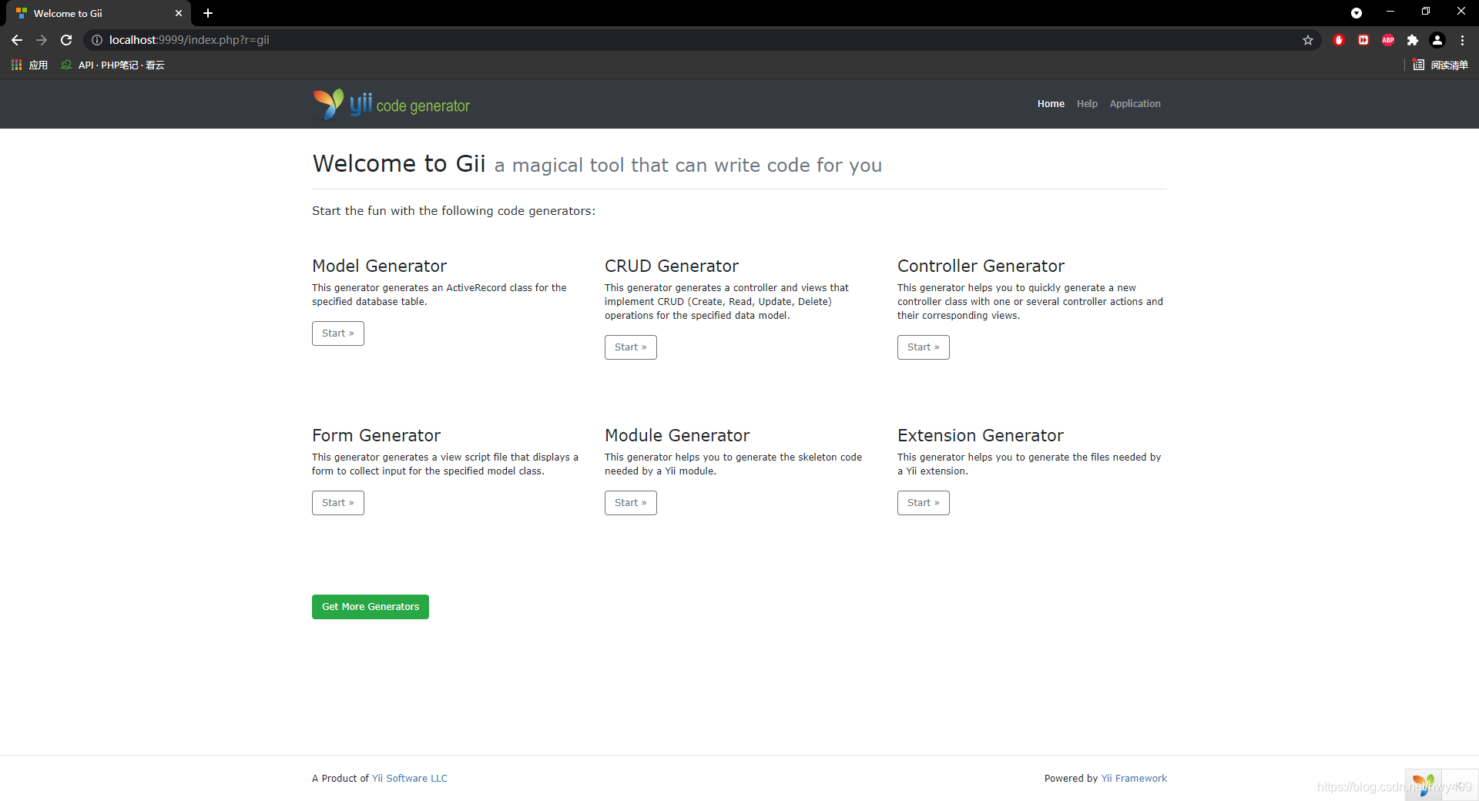
Task: Restore down the browser window
Action: coord(1426,12)
